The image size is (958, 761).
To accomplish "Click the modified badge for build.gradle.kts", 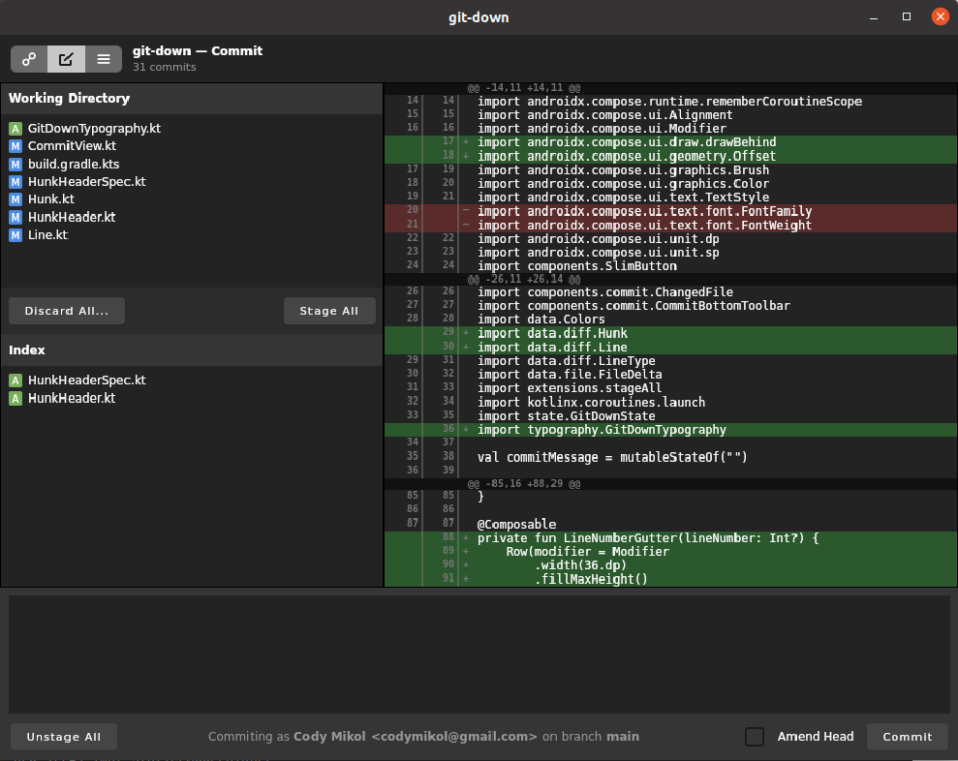I will 15,165.
